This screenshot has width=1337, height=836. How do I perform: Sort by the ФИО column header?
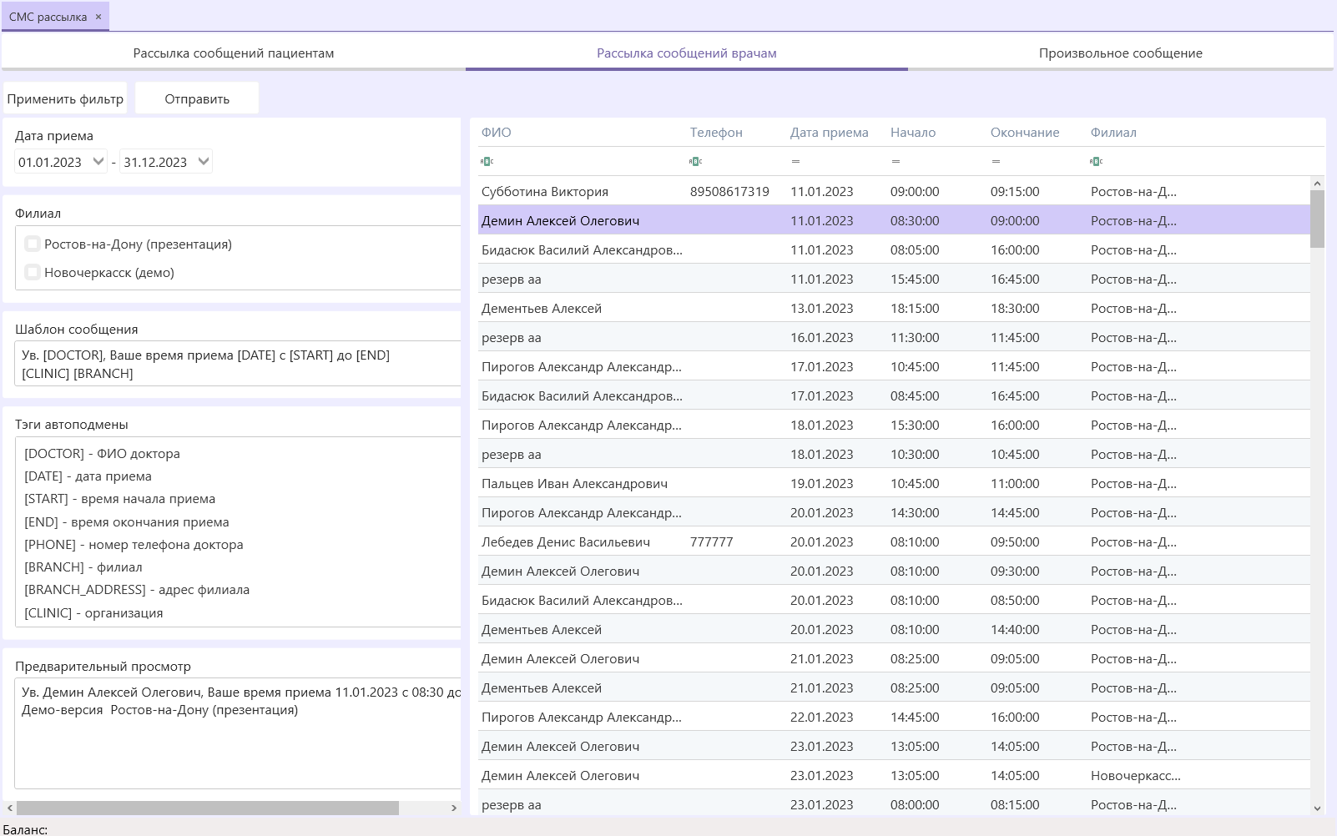click(x=497, y=132)
